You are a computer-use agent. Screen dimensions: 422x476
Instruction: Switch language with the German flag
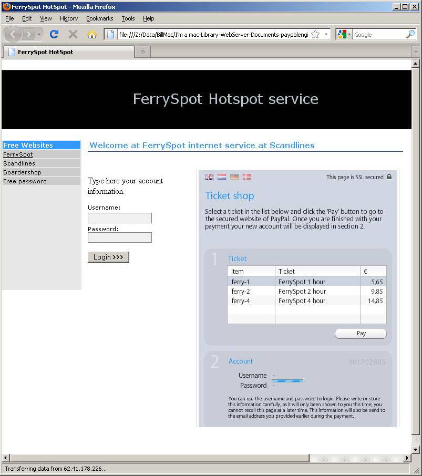click(234, 177)
